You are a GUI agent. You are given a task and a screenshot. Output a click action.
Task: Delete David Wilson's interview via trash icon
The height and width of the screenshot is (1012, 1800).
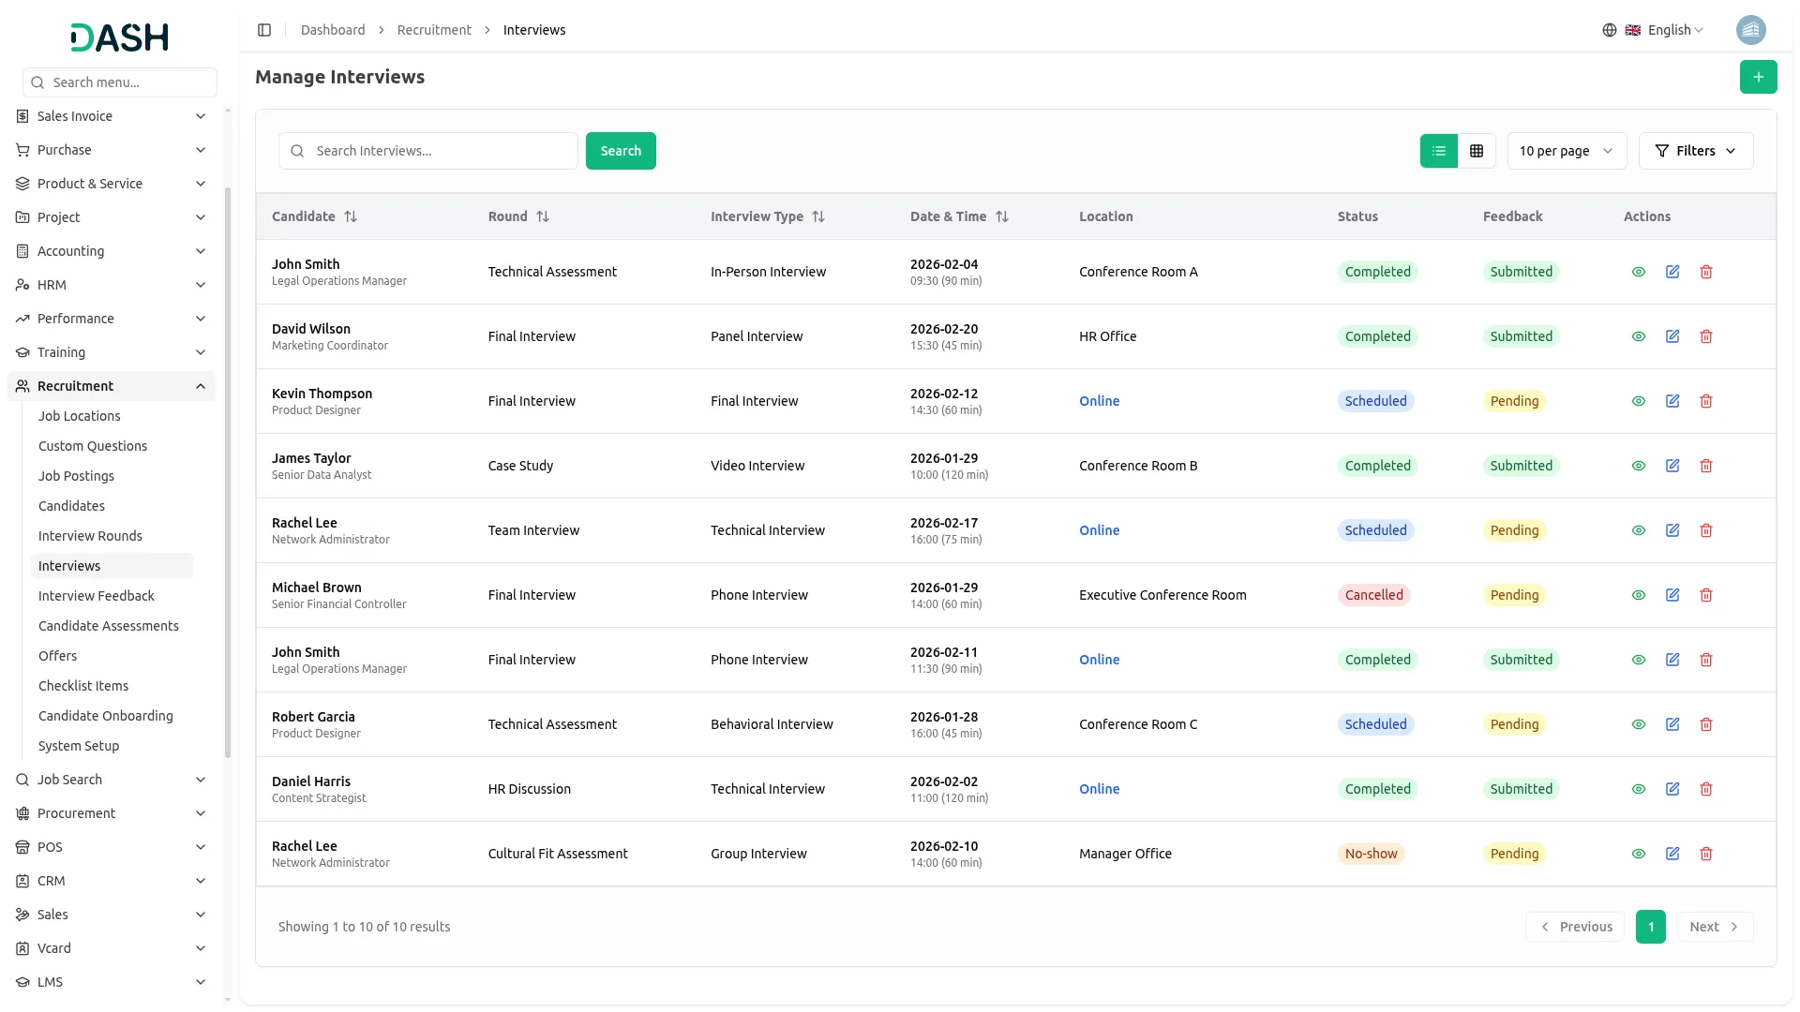pos(1706,336)
